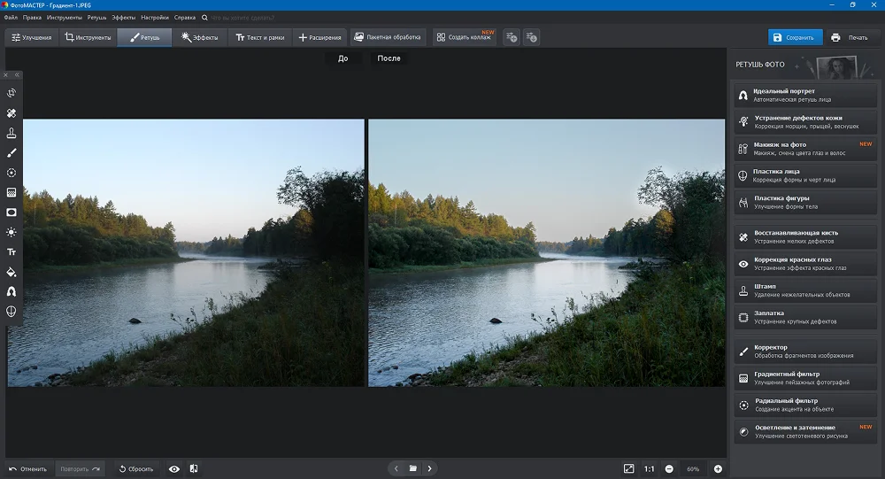The width and height of the screenshot is (885, 479).
Task: Click the load preset icon with down arrow
Action: pos(531,37)
